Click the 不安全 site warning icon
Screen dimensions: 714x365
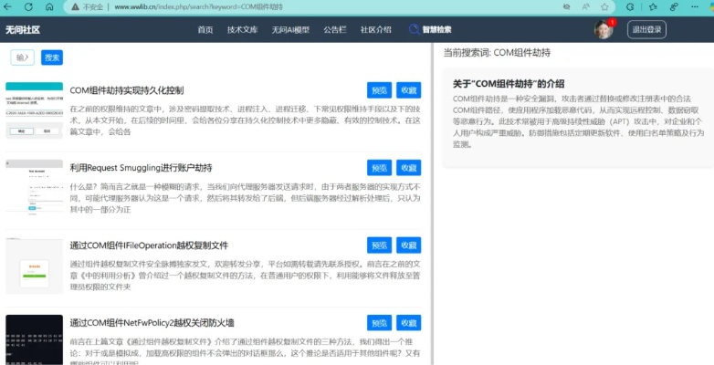[75, 6]
